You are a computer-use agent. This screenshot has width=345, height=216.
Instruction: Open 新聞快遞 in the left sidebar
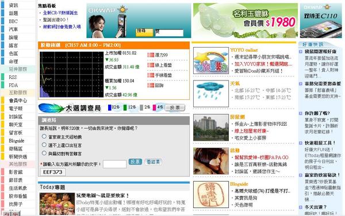coord(18,157)
